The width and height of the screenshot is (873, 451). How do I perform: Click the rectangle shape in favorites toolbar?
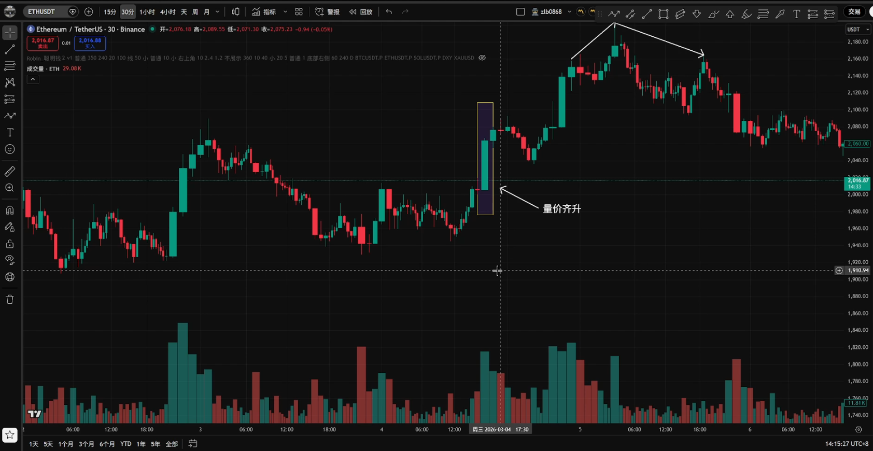(x=663, y=14)
